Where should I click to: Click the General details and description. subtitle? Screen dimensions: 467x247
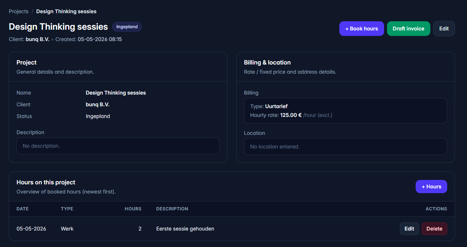click(55, 72)
